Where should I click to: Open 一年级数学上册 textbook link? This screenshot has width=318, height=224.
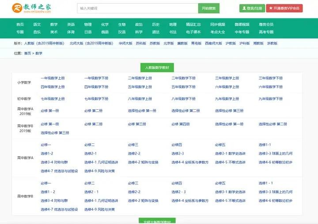coord(53,78)
